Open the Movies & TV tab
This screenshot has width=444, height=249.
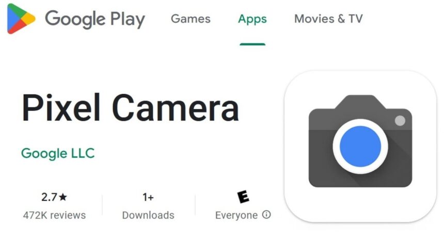[x=328, y=19]
